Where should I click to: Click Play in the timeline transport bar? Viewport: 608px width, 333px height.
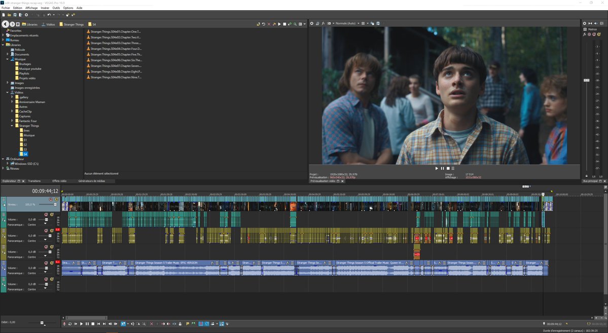pos(81,324)
